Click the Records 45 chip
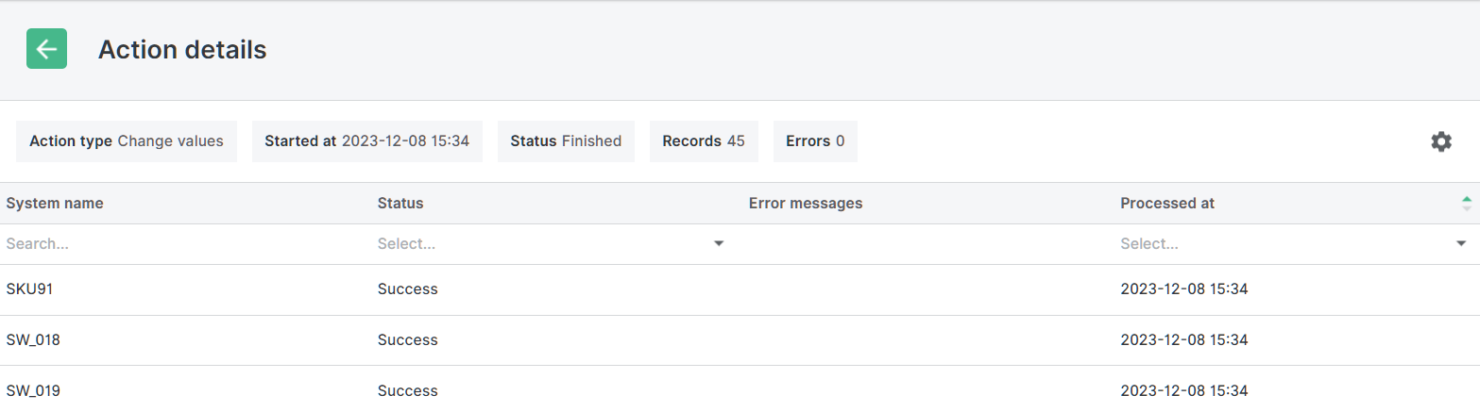 pos(704,141)
